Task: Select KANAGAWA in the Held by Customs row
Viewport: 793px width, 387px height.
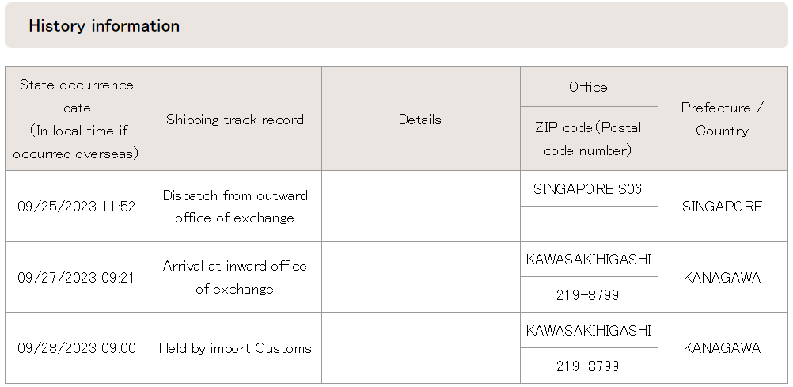Action: coord(722,348)
